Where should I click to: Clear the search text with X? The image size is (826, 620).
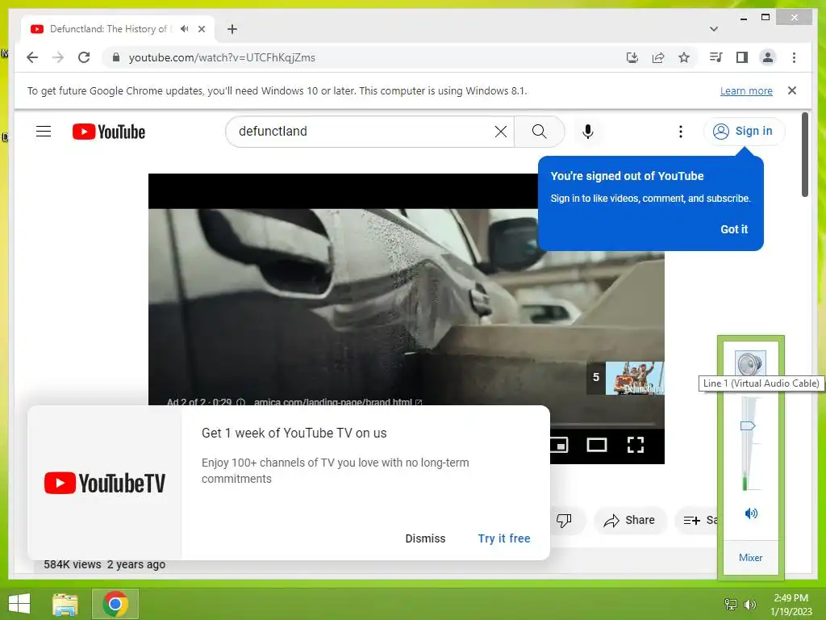[501, 132]
